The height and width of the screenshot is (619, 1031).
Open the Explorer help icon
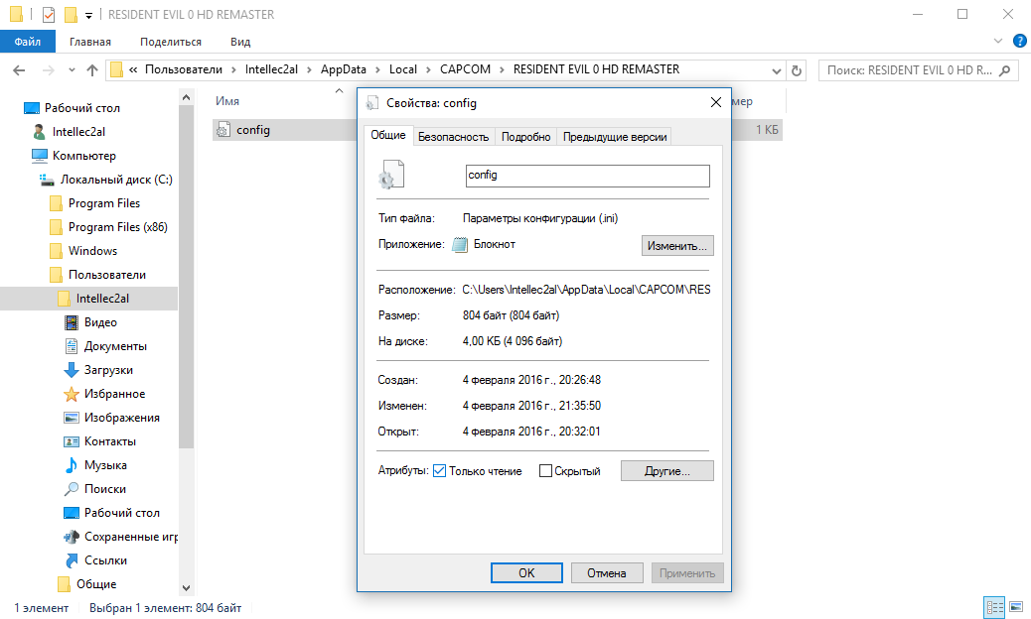tap(1019, 41)
